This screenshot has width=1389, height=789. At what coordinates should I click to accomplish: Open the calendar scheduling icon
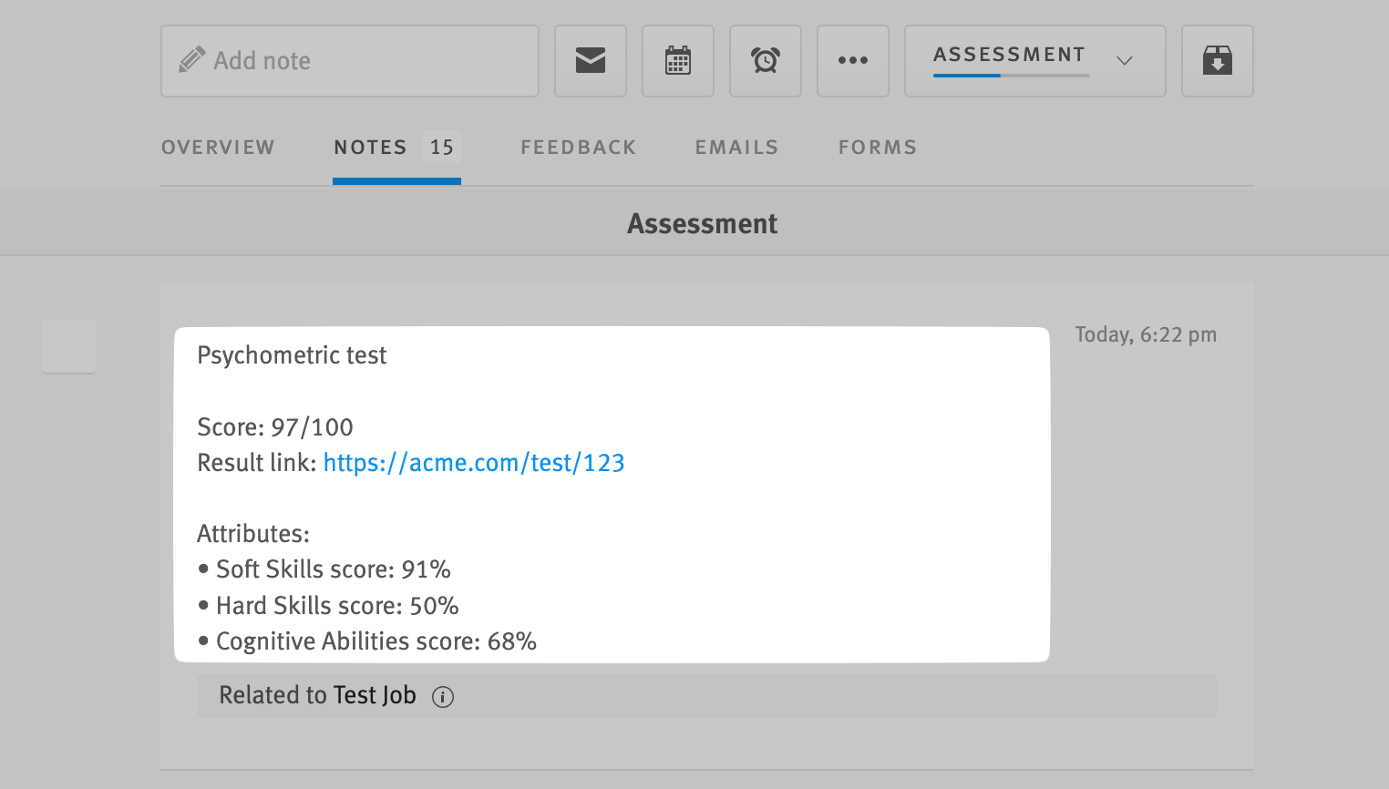678,61
